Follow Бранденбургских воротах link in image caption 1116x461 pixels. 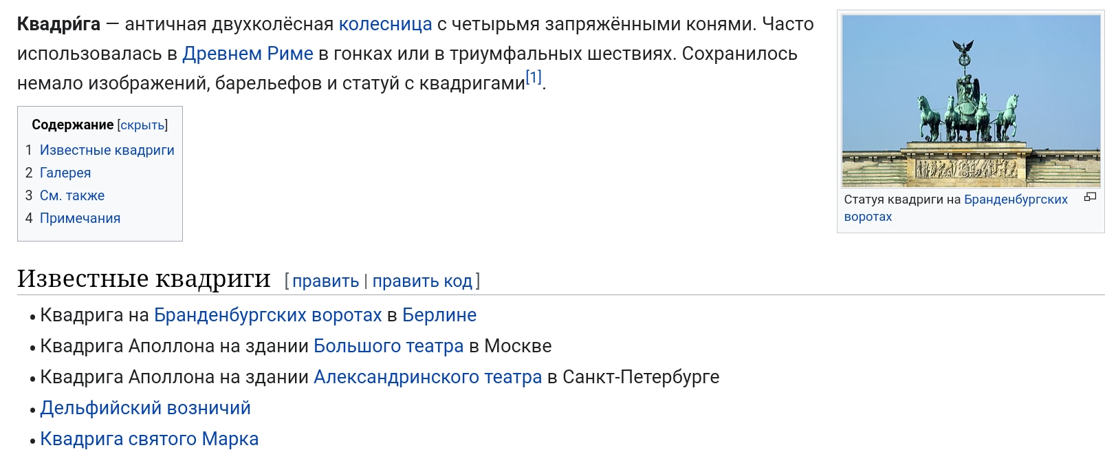click(956, 208)
